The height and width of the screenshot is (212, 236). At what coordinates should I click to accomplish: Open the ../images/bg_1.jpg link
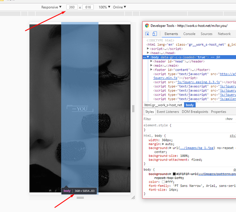[197, 148]
